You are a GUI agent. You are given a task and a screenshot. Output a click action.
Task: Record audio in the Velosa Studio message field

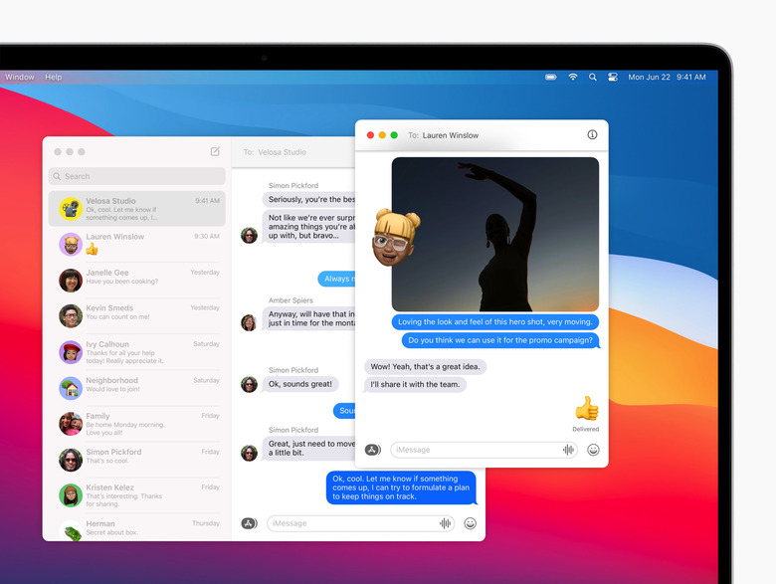[x=445, y=523]
